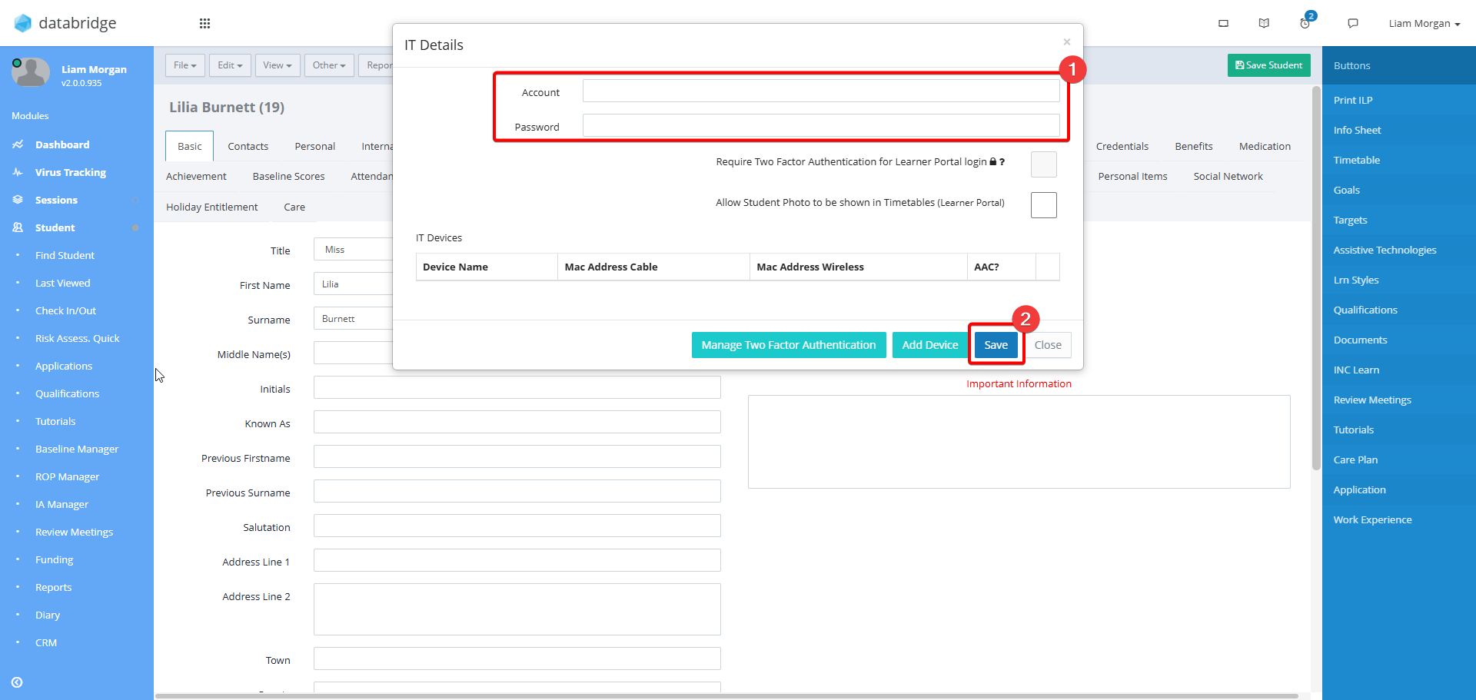
Task: Click the Add Device button
Action: point(930,345)
